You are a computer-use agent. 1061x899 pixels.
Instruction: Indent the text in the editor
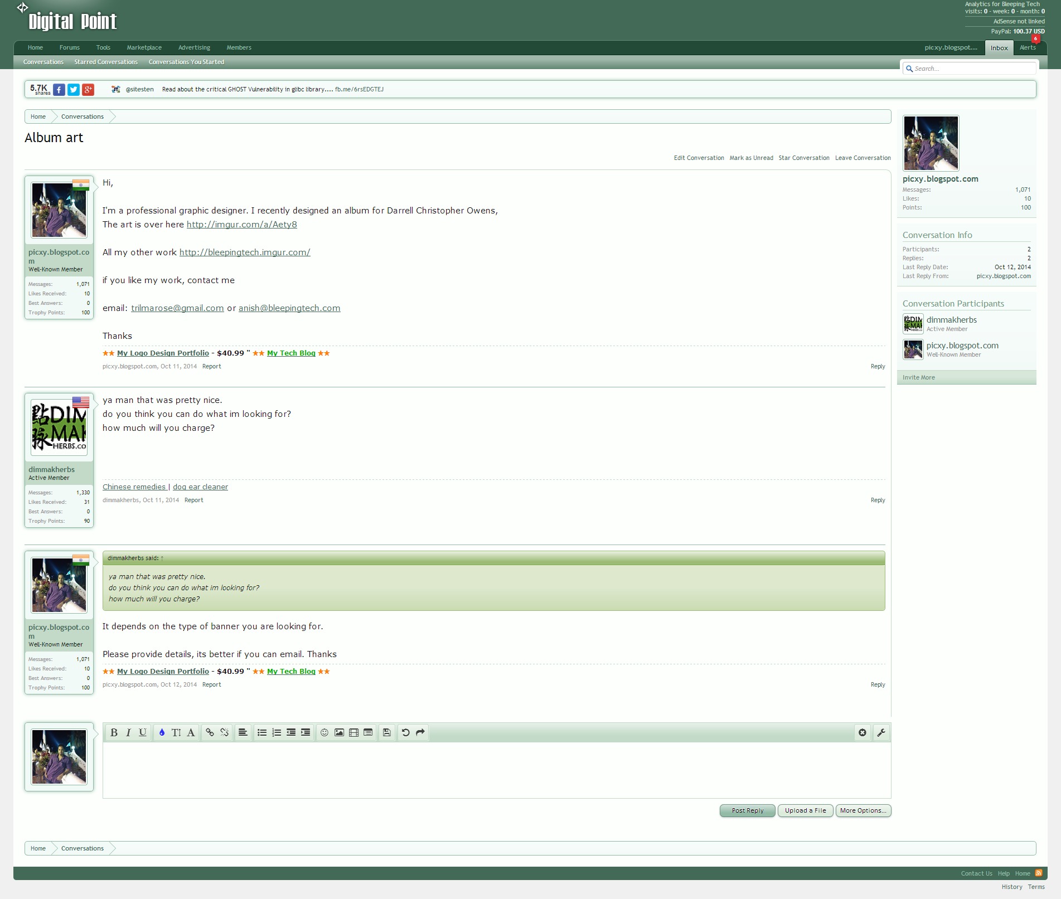click(x=306, y=732)
